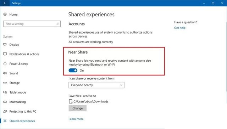Click 'Have a question?' text

186,22
